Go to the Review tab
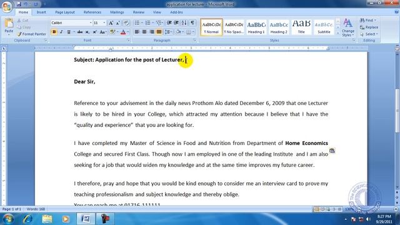400x225 pixels. (139, 12)
